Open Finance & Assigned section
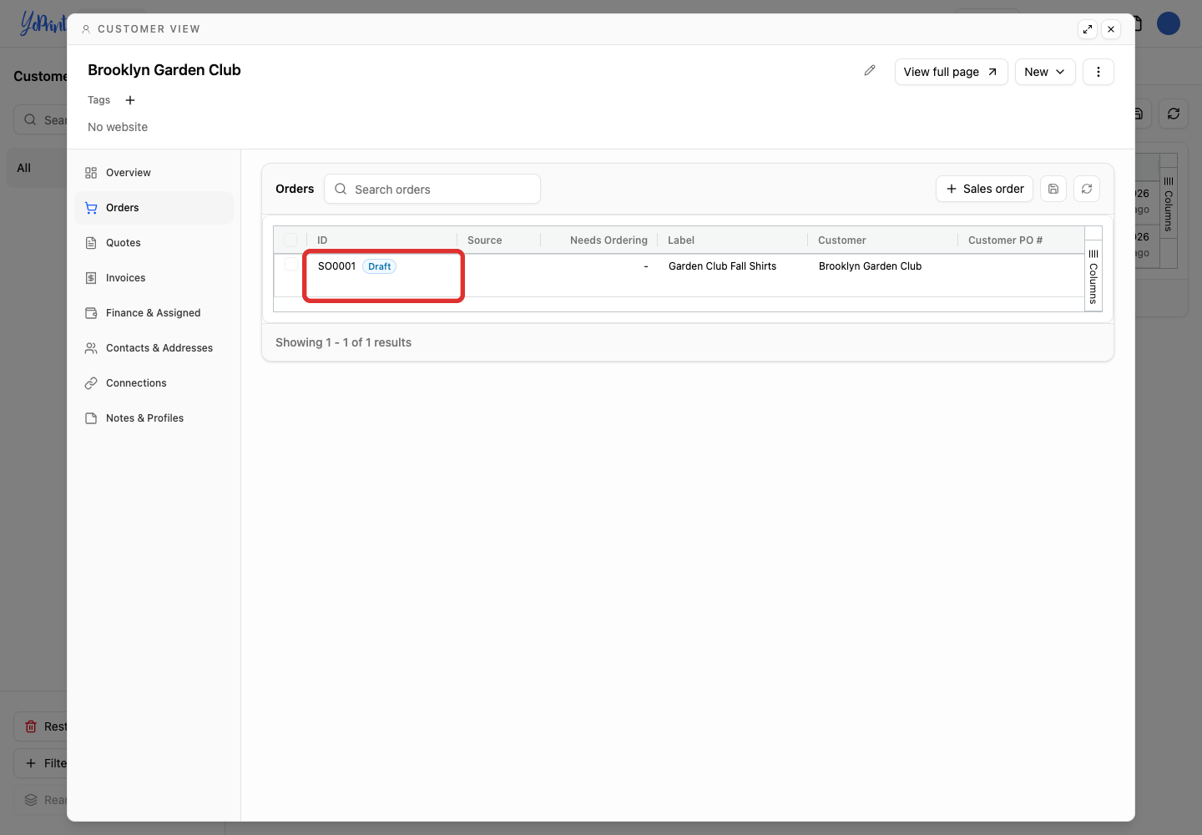The height and width of the screenshot is (835, 1202). [154, 313]
